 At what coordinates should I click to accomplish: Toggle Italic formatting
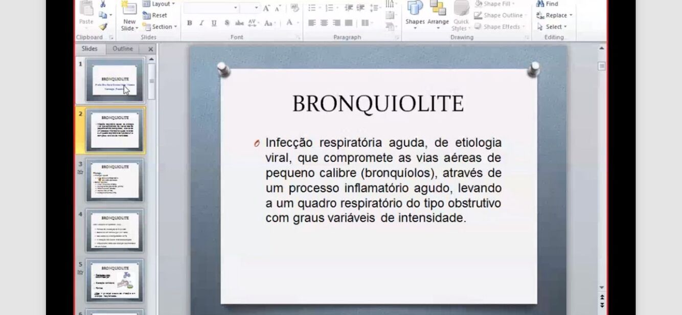pos(201,23)
